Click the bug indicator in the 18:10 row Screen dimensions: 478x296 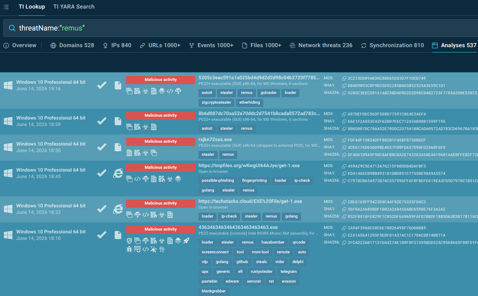tap(129, 249)
